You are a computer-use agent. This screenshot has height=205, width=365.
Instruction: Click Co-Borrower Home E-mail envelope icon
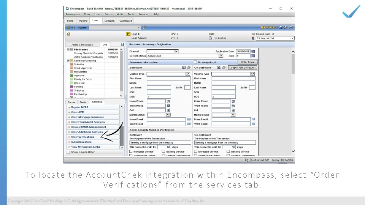pyautogui.click(x=253, y=120)
